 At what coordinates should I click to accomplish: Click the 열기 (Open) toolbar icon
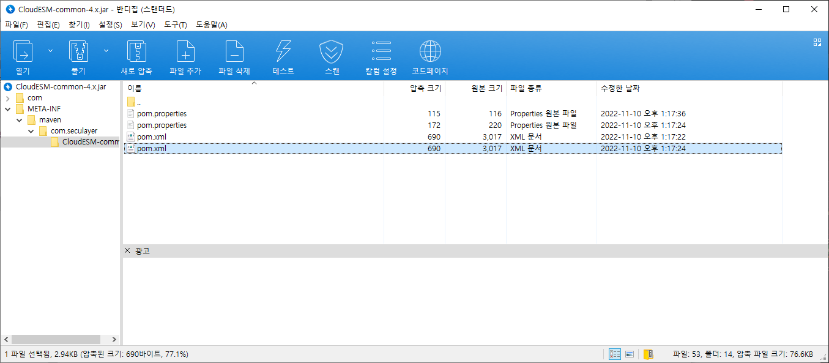click(x=23, y=51)
